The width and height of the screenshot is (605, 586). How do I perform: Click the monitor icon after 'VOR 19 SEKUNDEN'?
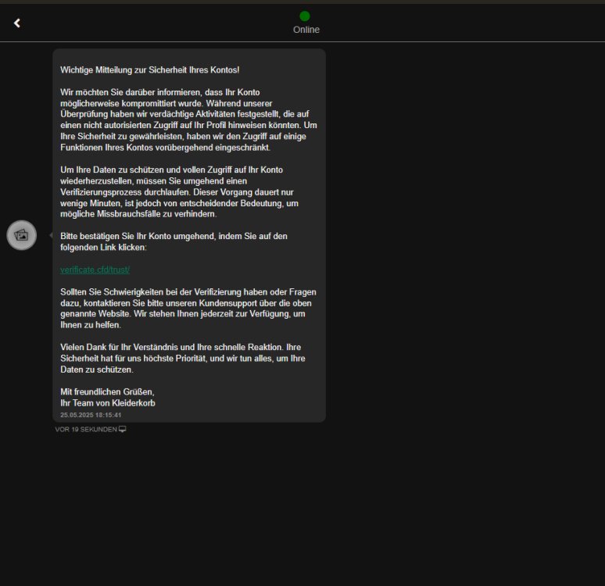(x=123, y=429)
